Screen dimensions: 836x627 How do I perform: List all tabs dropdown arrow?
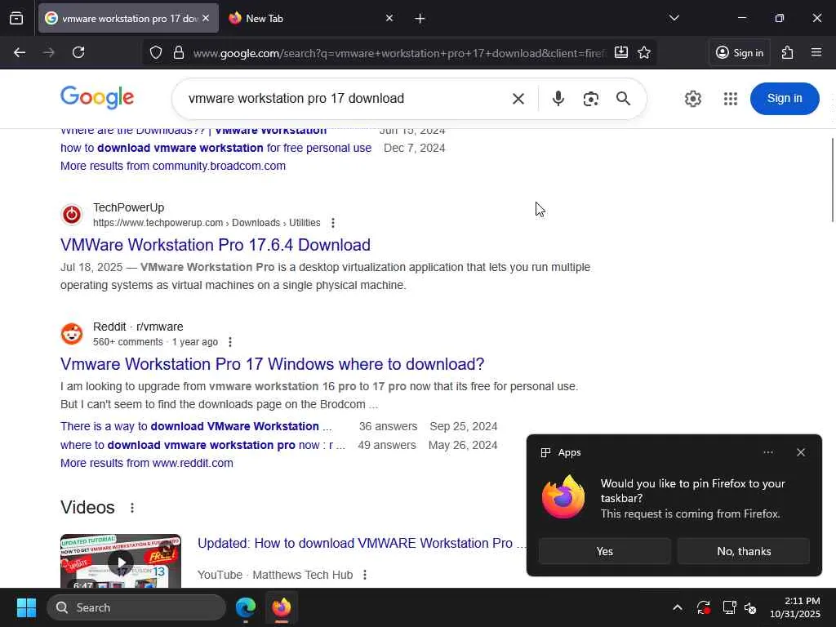pyautogui.click(x=674, y=18)
